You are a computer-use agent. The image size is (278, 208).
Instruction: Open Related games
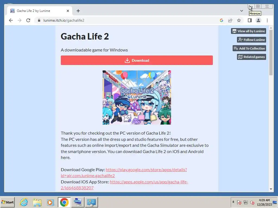(252, 57)
